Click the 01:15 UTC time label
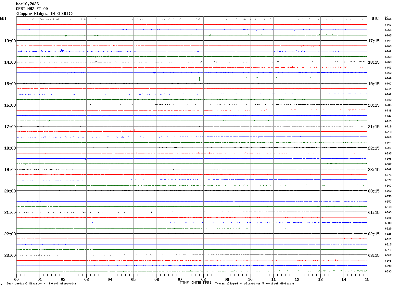 [x=374, y=213]
